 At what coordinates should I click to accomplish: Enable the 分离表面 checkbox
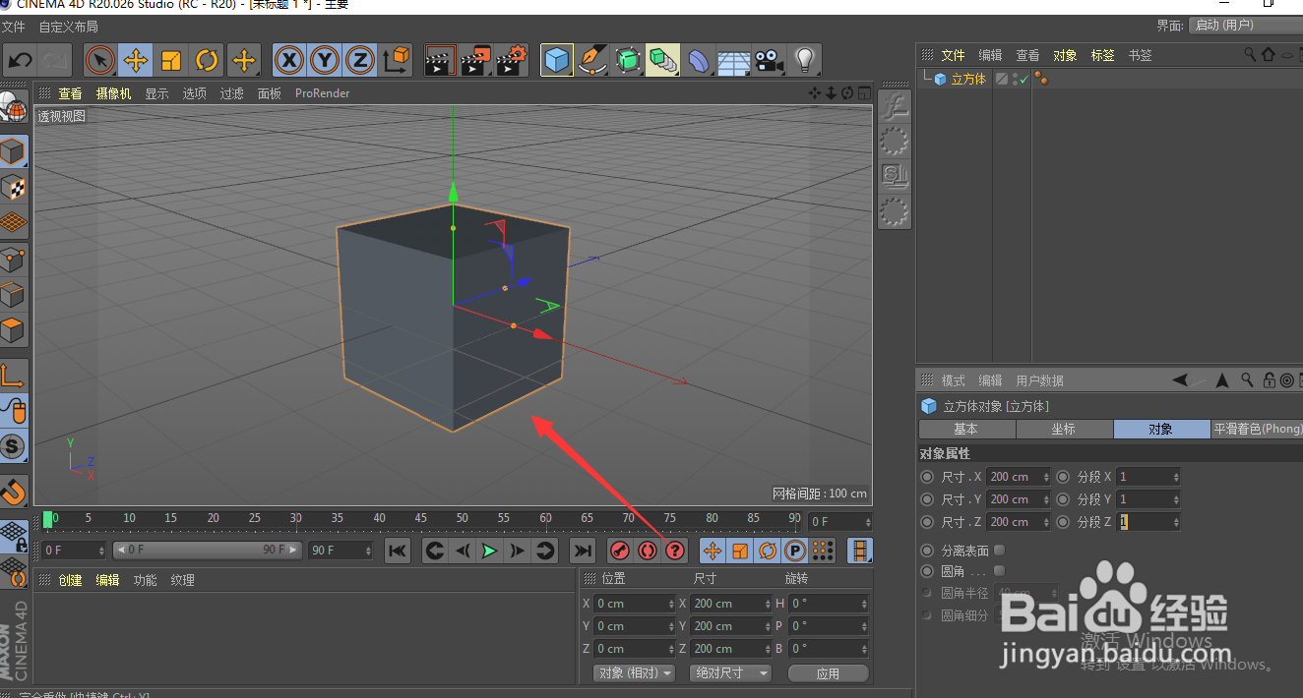(1000, 551)
